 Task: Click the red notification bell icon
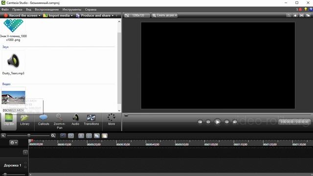[300, 9]
